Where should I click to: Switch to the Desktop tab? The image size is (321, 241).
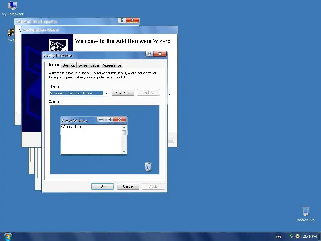pyautogui.click(x=69, y=65)
